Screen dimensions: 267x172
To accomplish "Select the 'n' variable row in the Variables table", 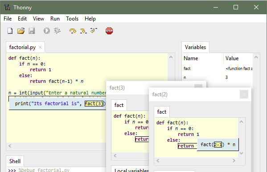I will (x=218, y=78).
